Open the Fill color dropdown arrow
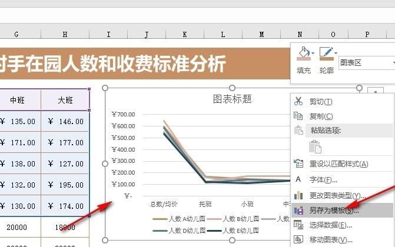This screenshot has height=247, width=395. click(x=313, y=53)
